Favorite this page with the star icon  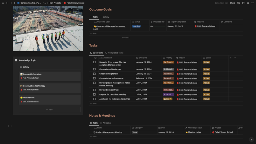248,3
